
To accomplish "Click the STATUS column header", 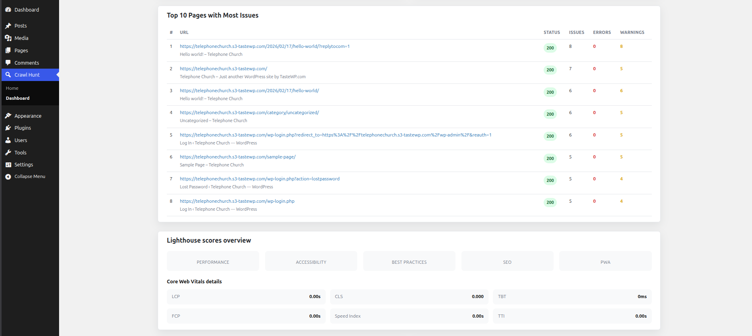I will pyautogui.click(x=552, y=32).
